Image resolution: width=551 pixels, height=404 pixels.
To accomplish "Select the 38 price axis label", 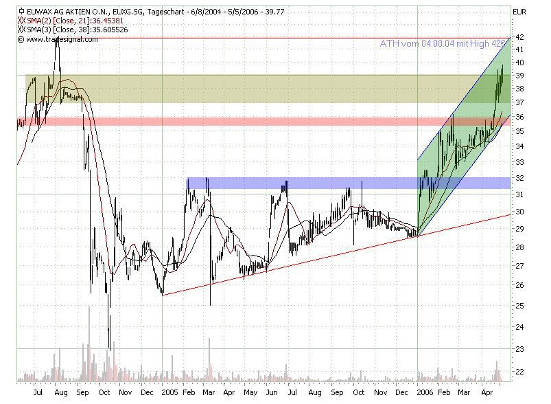I will (x=519, y=89).
